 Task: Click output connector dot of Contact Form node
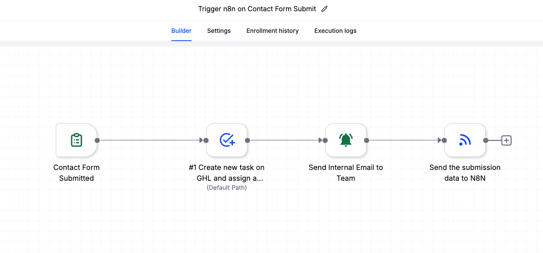pos(97,140)
